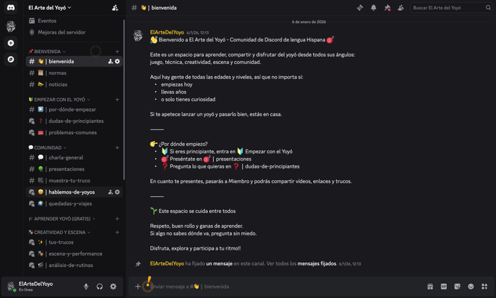Screen dimensions: 496x298
Task: Open the El Arte del Yoyó server dropdown
Action: pos(50,8)
